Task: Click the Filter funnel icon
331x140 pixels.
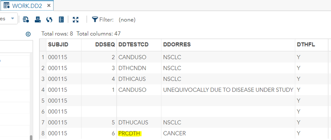Action: tap(95, 20)
